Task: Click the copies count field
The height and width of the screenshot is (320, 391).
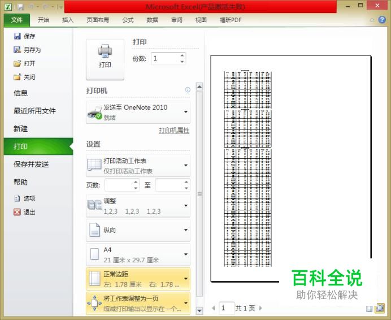Action: coord(165,58)
